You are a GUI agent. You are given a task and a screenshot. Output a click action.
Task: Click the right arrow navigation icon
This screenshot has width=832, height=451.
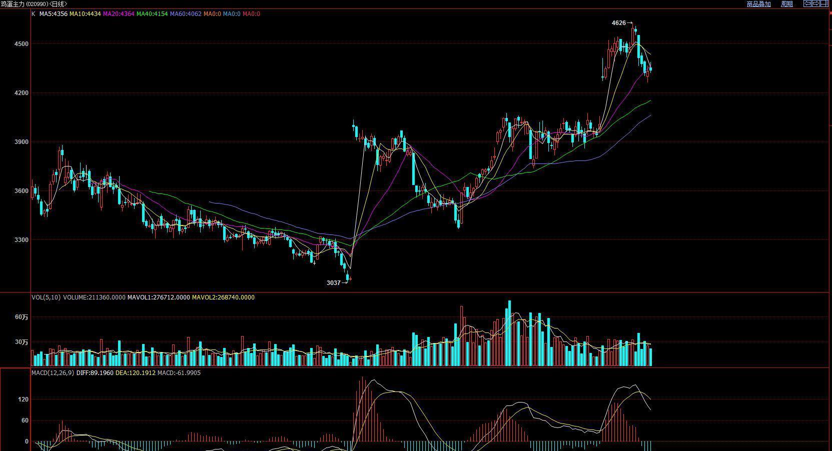[815, 4]
